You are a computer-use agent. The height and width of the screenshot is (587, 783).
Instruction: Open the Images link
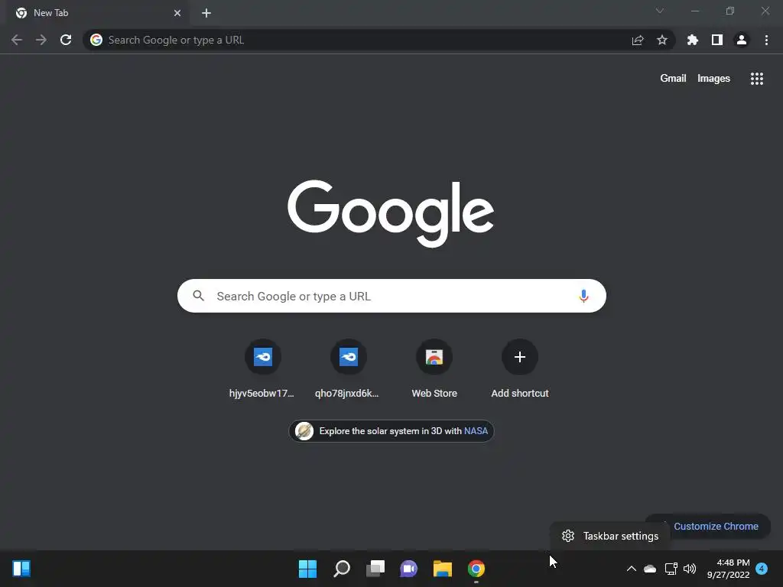click(713, 79)
